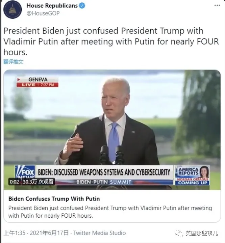The height and width of the screenshot is (243, 225).
Task: Open the tweet's three-dot more menu
Action: click(x=217, y=5)
